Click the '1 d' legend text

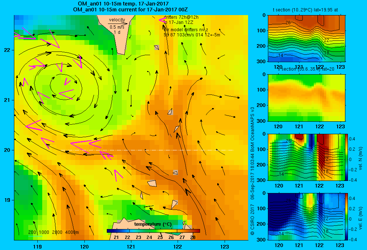tap(117, 32)
